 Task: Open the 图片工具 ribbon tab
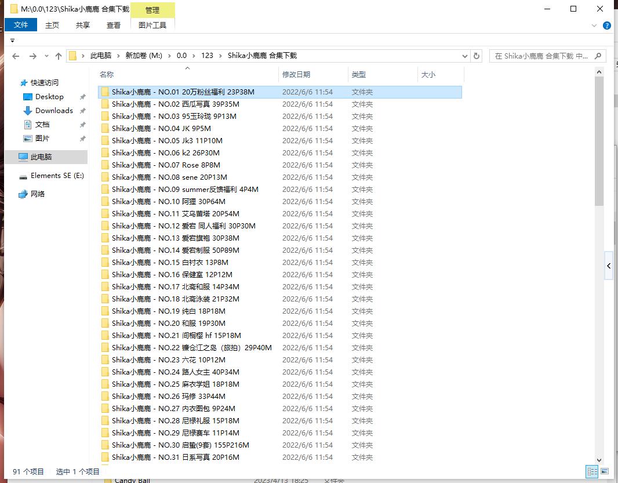pos(152,26)
